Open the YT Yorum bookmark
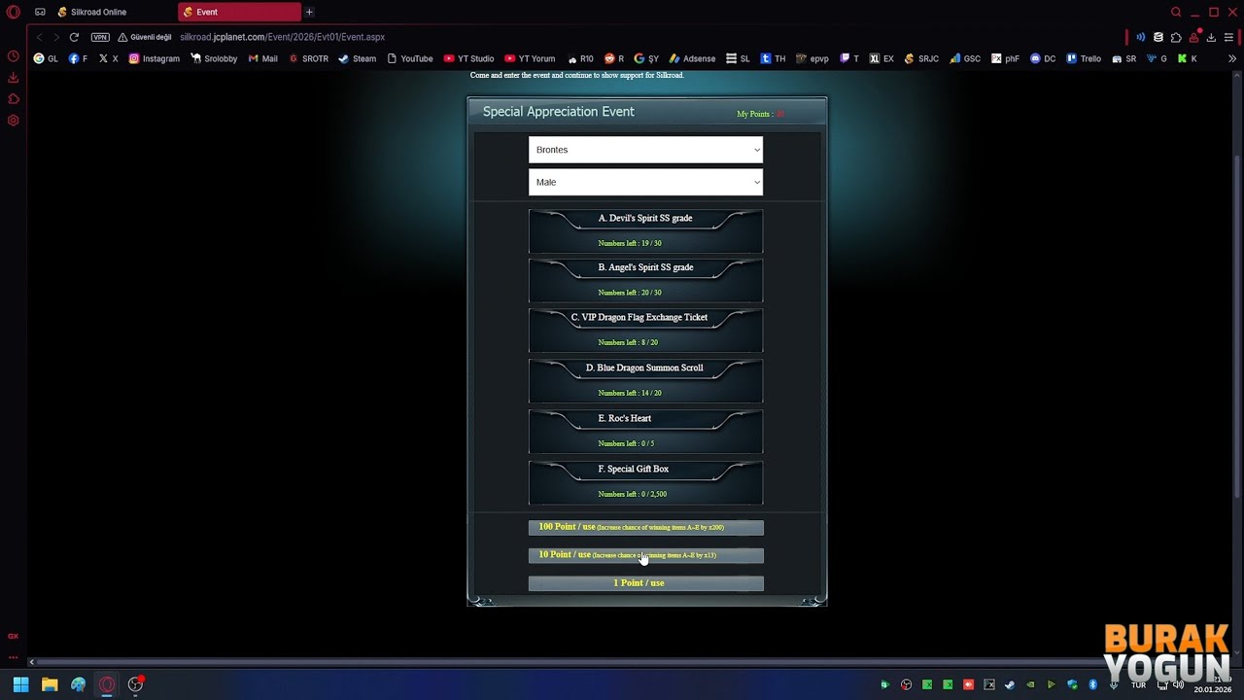1244x700 pixels. tap(530, 58)
